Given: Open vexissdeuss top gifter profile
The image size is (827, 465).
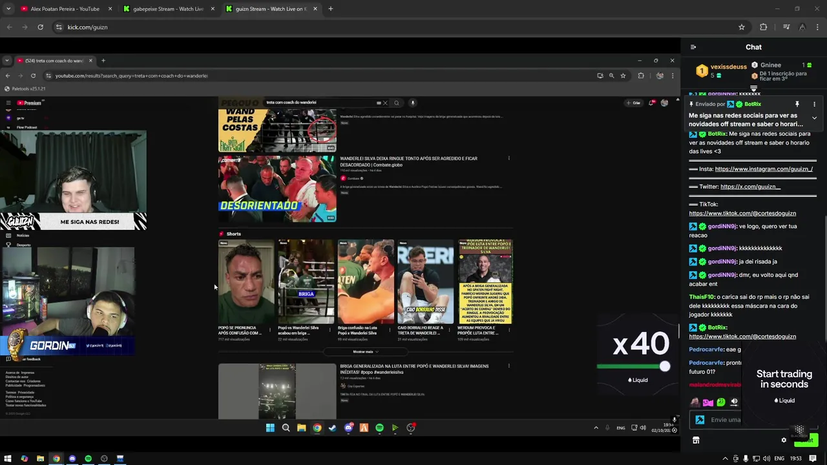Looking at the screenshot, I should (728, 67).
